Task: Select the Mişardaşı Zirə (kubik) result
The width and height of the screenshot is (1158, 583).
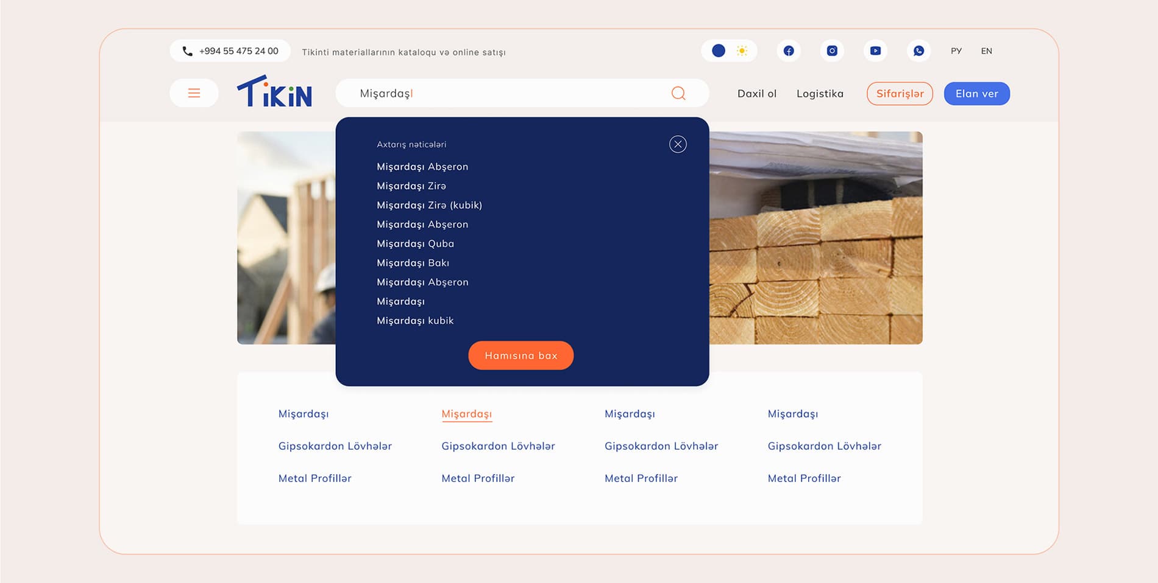Action: tap(429, 206)
